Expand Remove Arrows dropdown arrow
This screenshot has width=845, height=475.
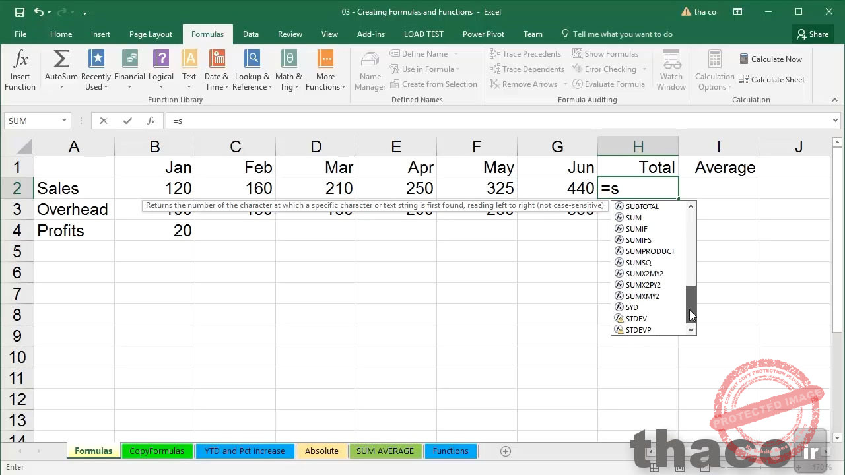[x=566, y=84]
